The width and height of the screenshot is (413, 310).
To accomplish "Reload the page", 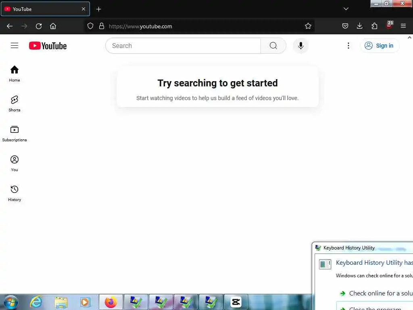I will coord(39,26).
